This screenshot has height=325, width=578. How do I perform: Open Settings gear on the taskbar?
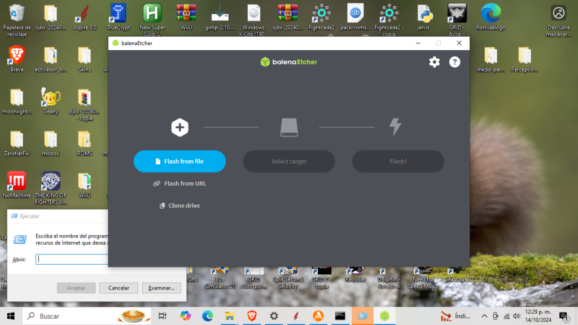[x=274, y=316]
